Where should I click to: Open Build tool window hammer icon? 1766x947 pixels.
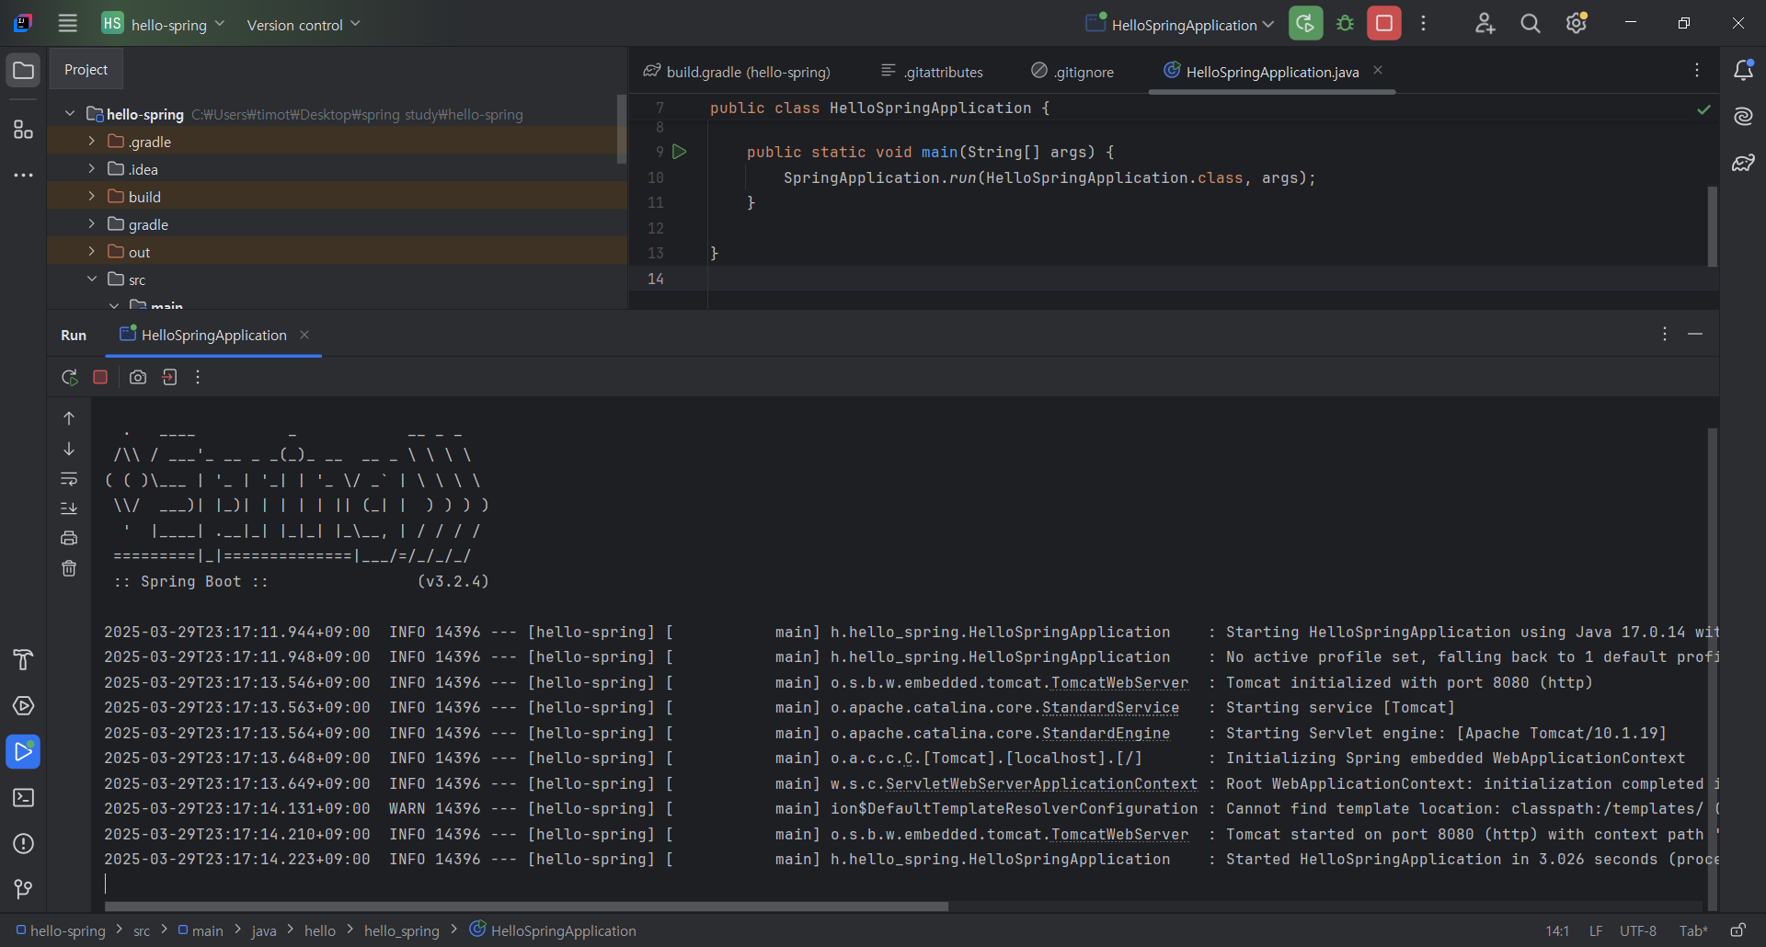pyautogui.click(x=24, y=660)
